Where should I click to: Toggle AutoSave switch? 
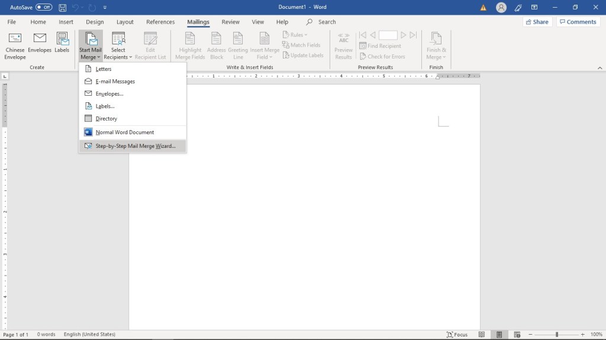coord(44,8)
